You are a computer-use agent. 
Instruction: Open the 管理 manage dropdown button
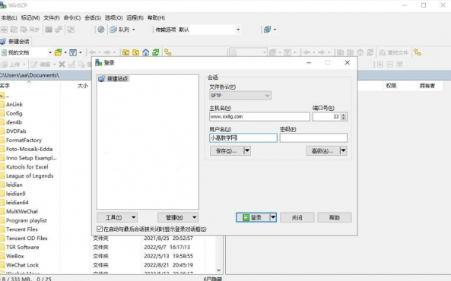point(178,217)
